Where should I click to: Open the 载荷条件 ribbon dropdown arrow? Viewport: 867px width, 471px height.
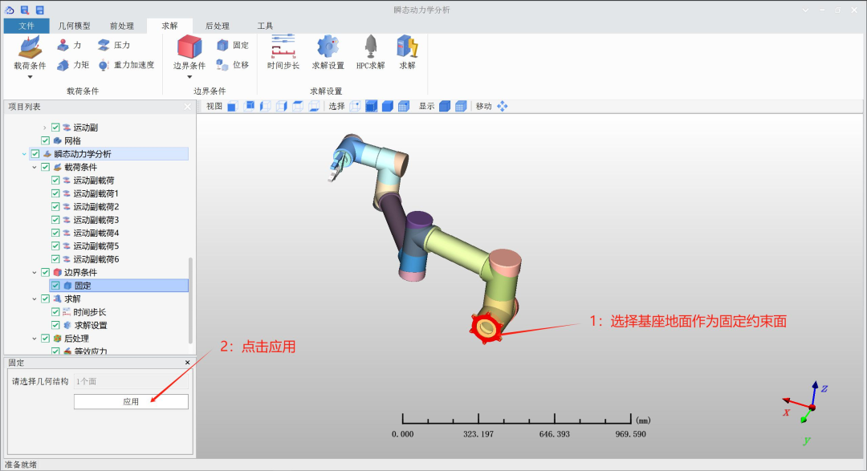coord(30,77)
